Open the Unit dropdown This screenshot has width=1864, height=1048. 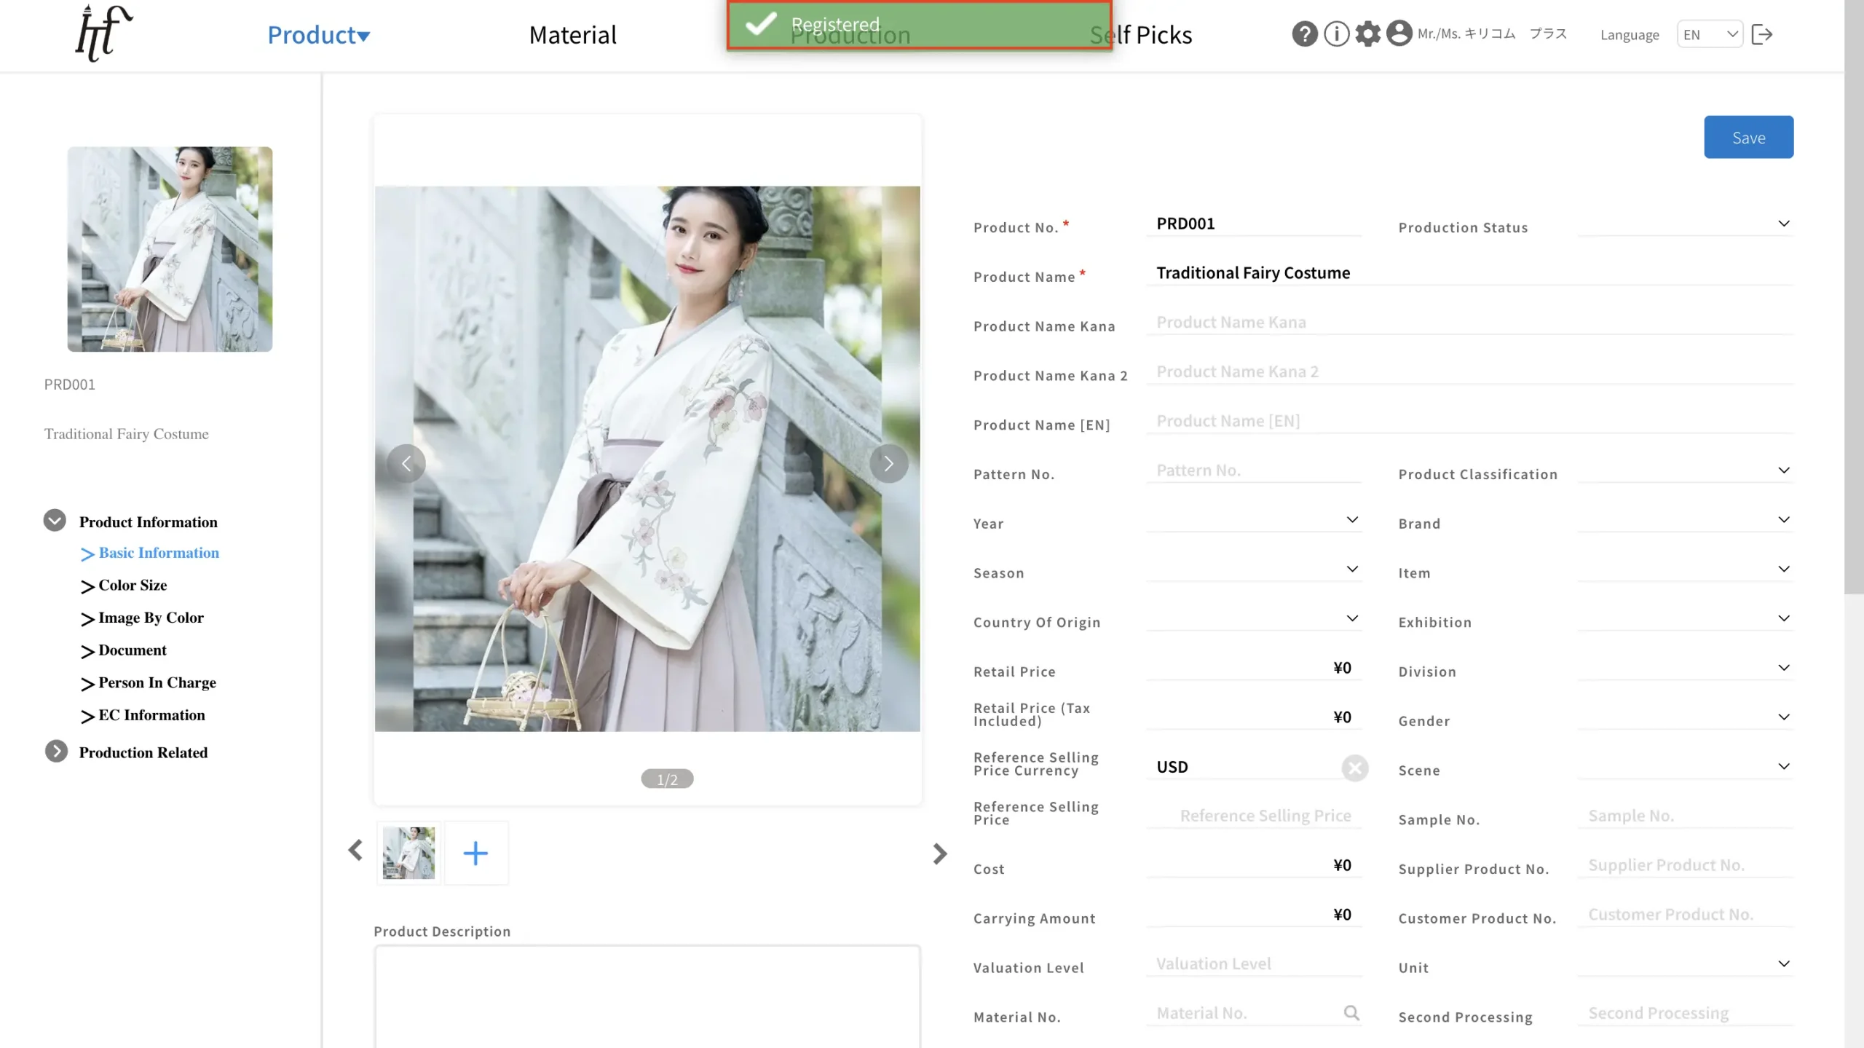pyautogui.click(x=1685, y=964)
